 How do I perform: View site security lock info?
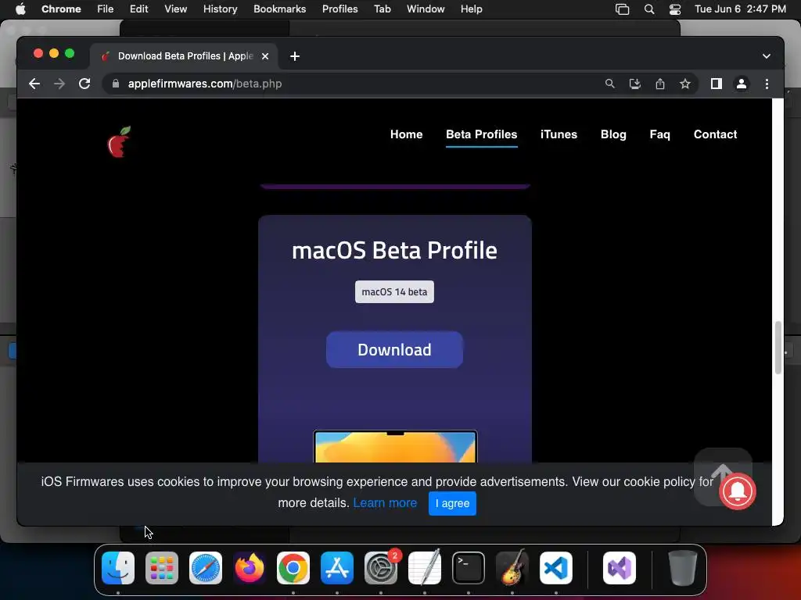[x=116, y=84]
